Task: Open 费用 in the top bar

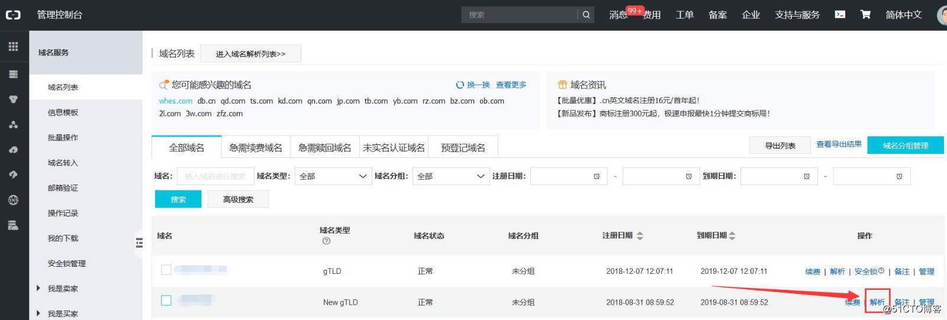Action: click(652, 15)
